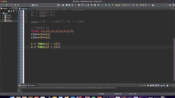Viewport: 175px width, 98px height.
Task: Open Project Explorer view menu dots
Action: click(x=16, y=11)
